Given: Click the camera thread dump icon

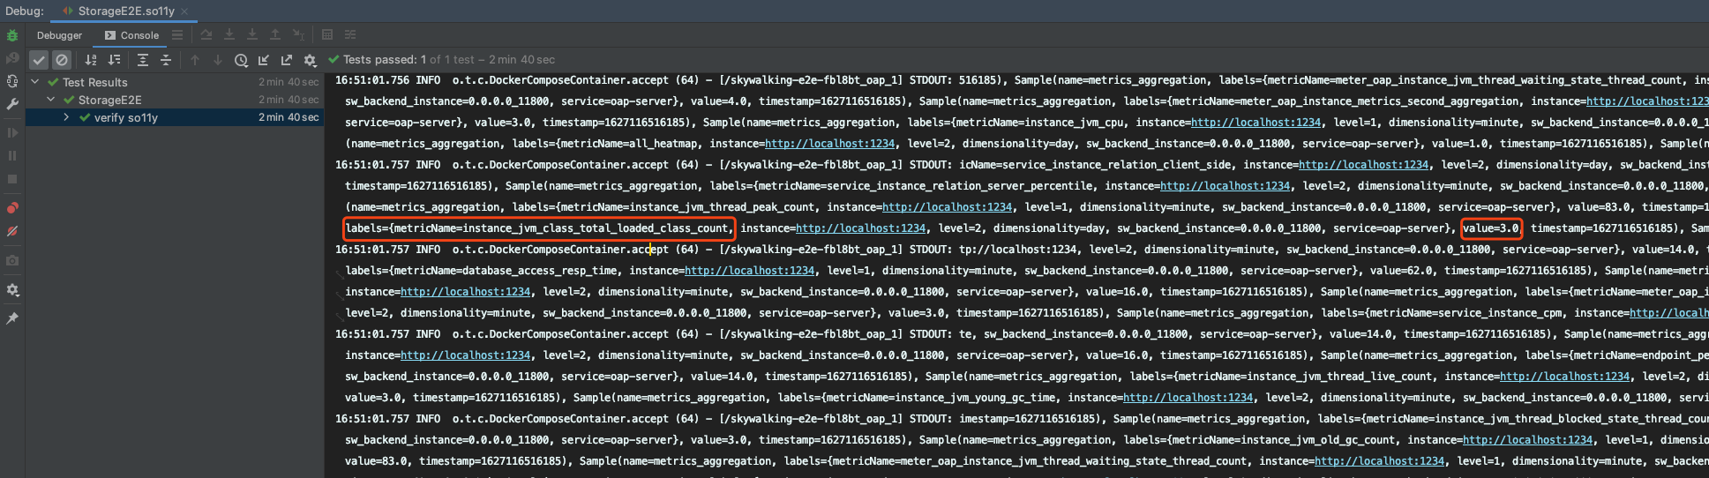Looking at the screenshot, I should coord(12,261).
